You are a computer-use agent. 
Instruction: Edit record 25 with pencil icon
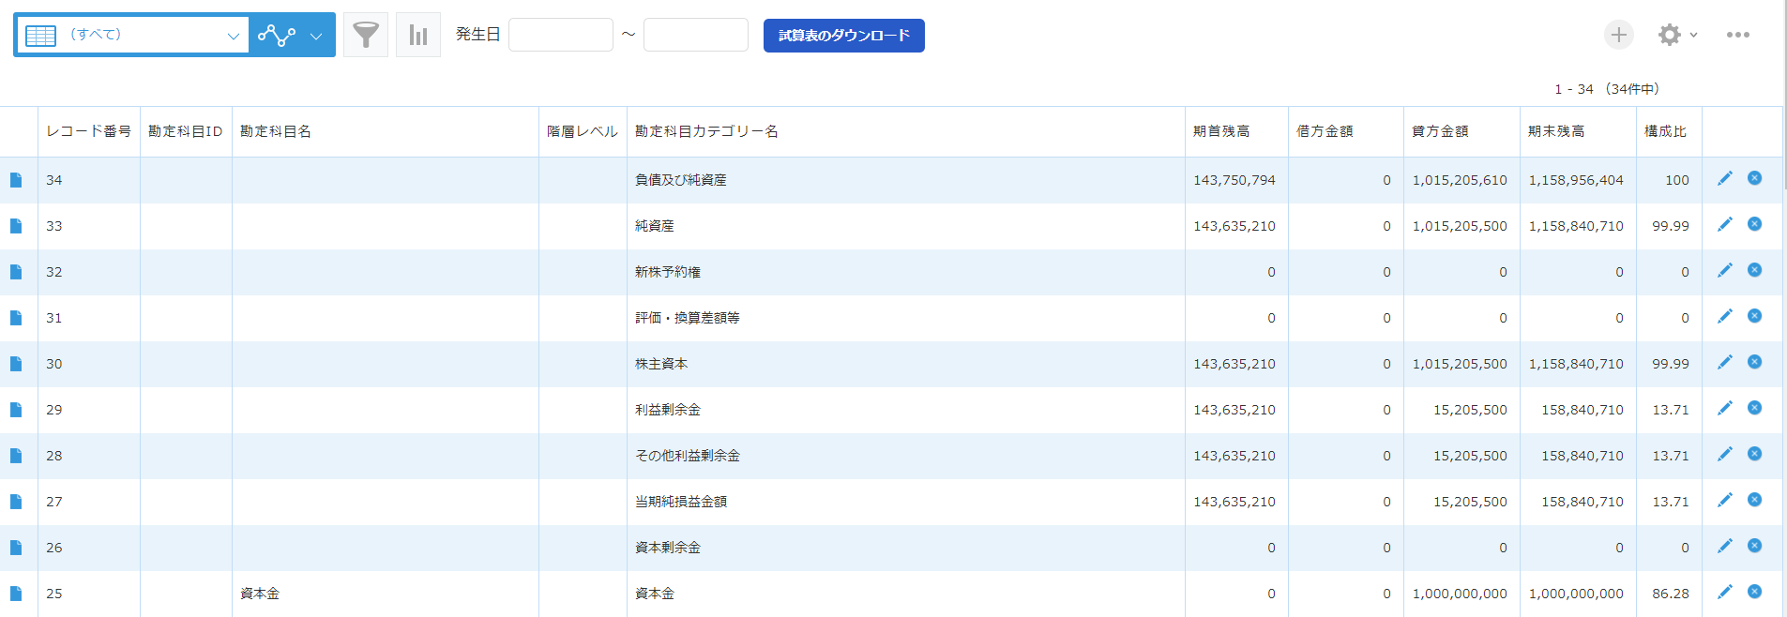tap(1724, 592)
